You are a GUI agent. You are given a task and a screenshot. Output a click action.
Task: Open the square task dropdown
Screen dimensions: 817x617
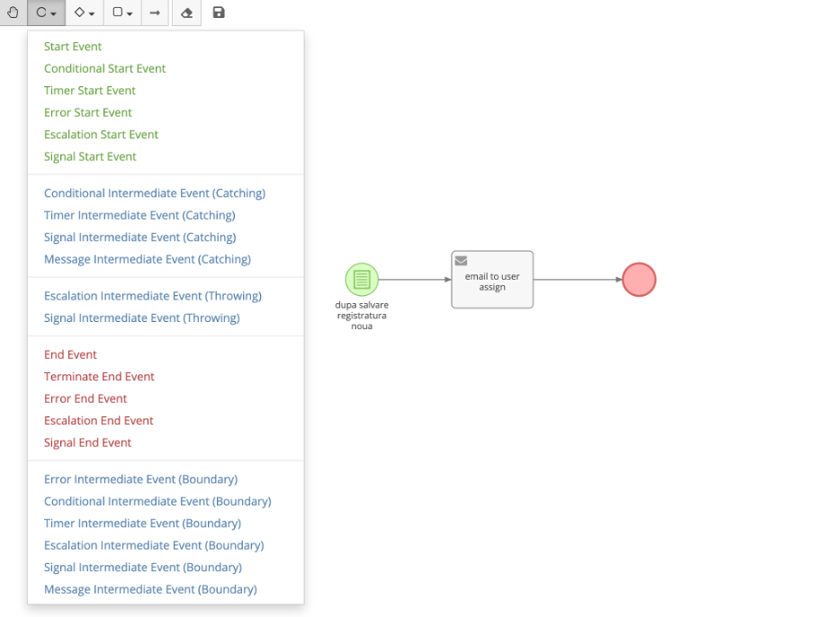[x=122, y=13]
